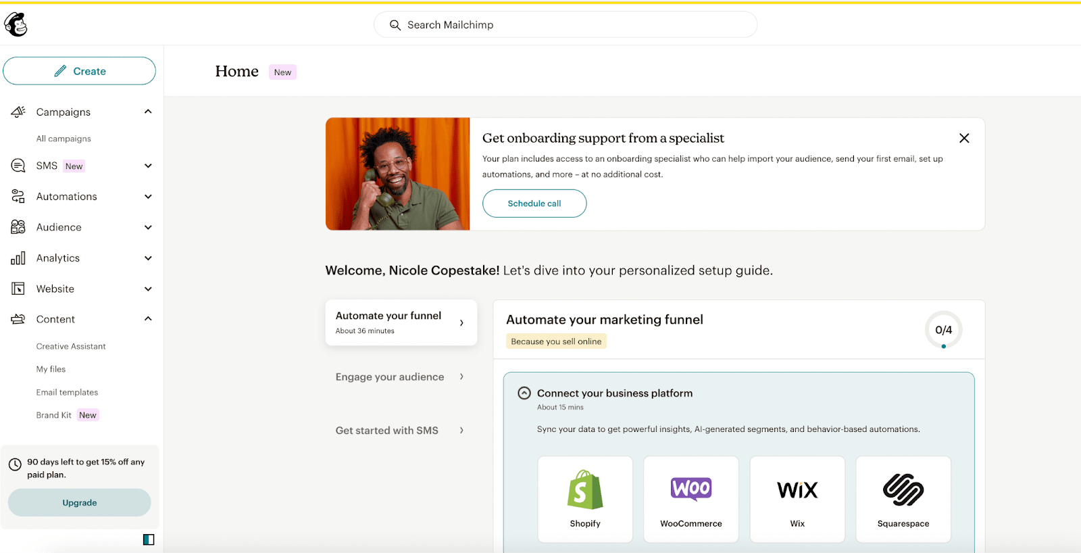The image size is (1081, 553).
Task: Click the Automations label in sidebar
Action: point(67,197)
